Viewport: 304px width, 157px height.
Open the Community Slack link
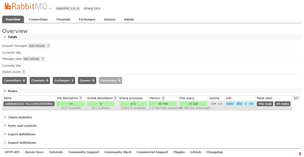click(118, 152)
